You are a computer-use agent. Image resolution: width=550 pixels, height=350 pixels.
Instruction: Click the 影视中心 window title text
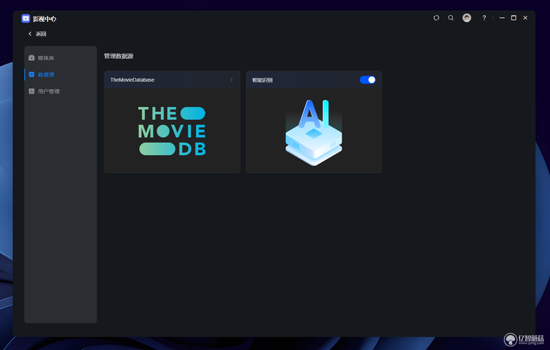[45, 19]
